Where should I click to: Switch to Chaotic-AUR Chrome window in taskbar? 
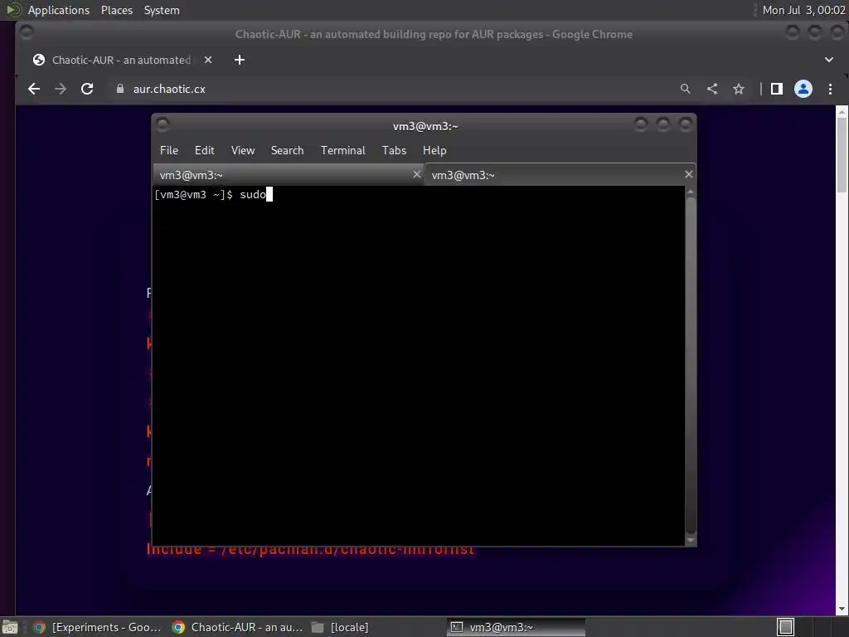tap(237, 627)
